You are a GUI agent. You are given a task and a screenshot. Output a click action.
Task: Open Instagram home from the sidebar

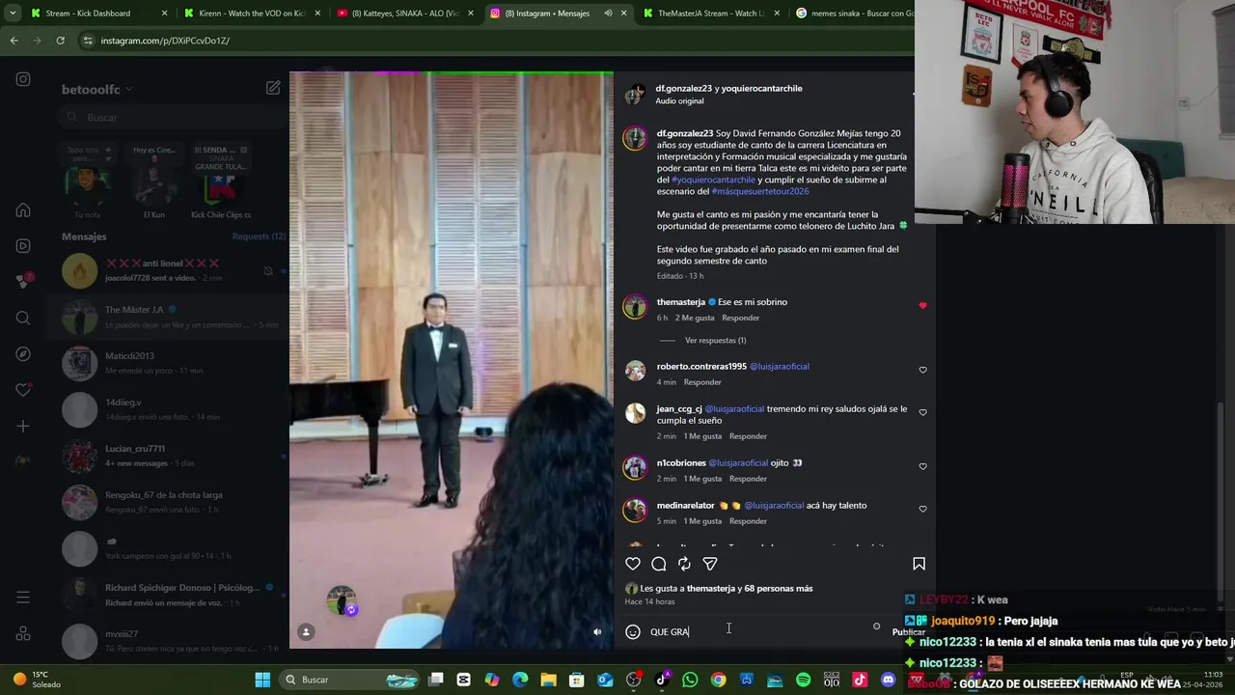(23, 210)
